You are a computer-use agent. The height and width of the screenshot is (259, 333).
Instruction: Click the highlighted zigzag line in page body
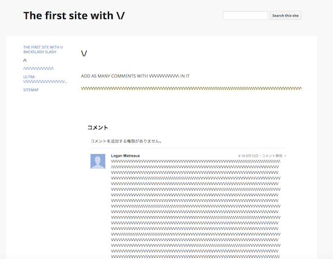191,88
